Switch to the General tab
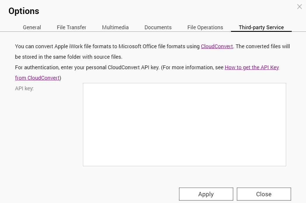306x203 pixels. click(x=32, y=27)
